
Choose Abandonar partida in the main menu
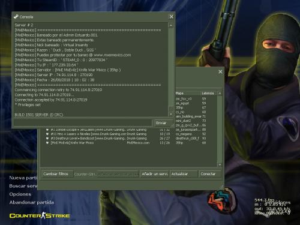click(32, 202)
